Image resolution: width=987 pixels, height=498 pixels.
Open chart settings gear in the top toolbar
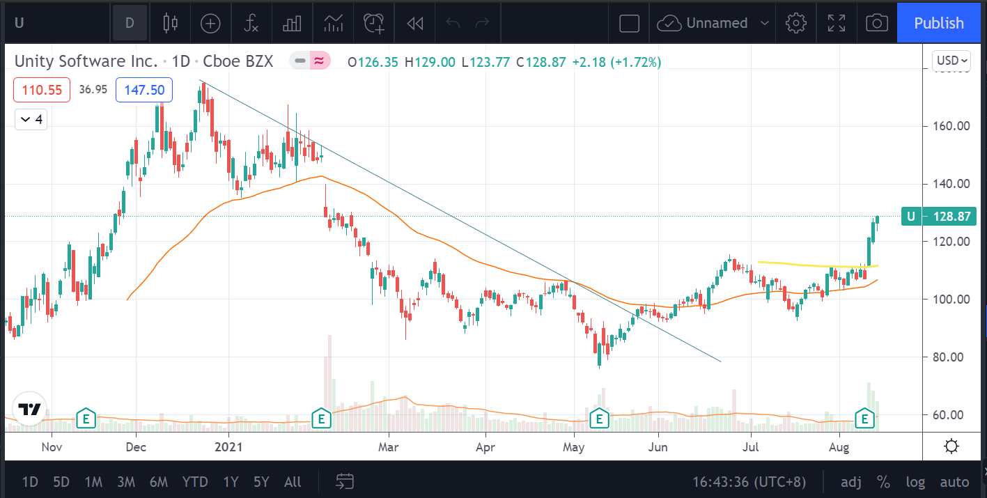[795, 23]
